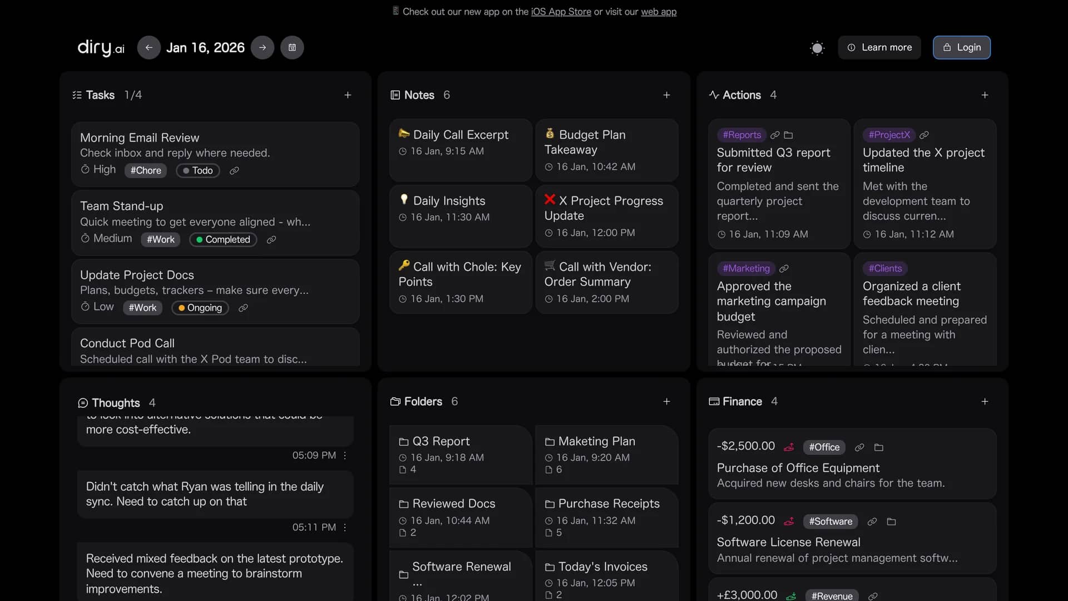Click link icon beside #Reports tag
This screenshot has height=601, width=1068.
pos(775,135)
